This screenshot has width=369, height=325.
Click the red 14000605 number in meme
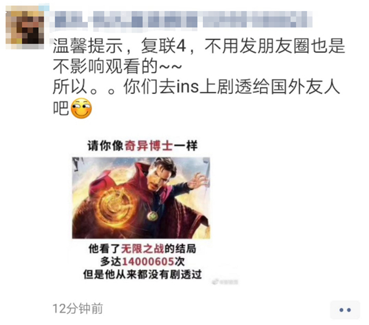[148, 261]
